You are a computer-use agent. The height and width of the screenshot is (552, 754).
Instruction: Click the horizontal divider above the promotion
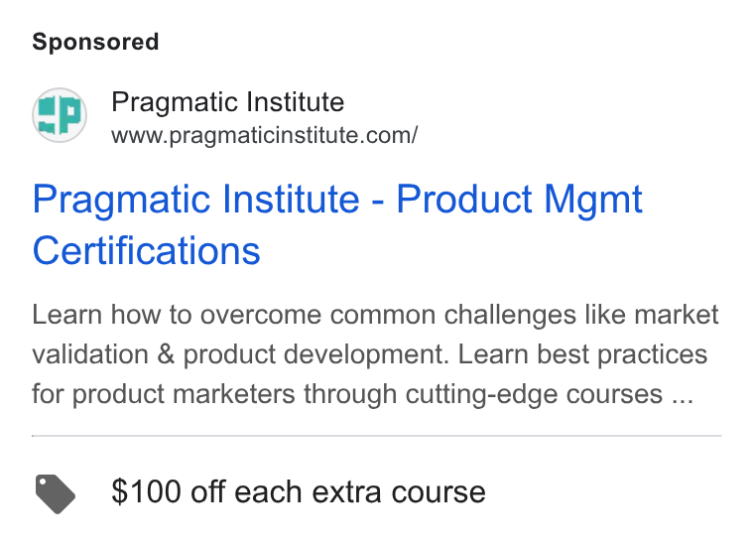click(x=377, y=436)
